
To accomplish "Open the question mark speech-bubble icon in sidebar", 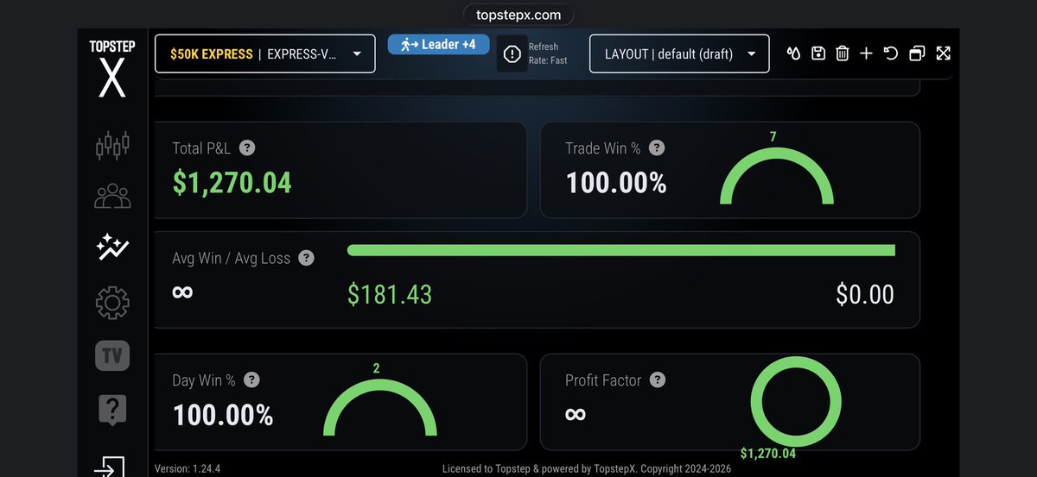I will point(112,410).
